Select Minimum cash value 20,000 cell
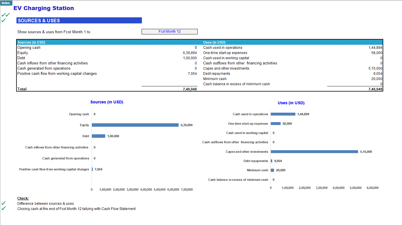This screenshot has height=225, width=402. click(377, 79)
